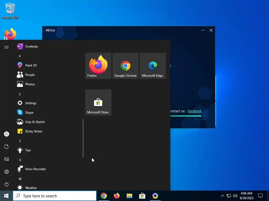Click the Microsoft Edge tile
The image size is (269, 201).
coord(153,66)
